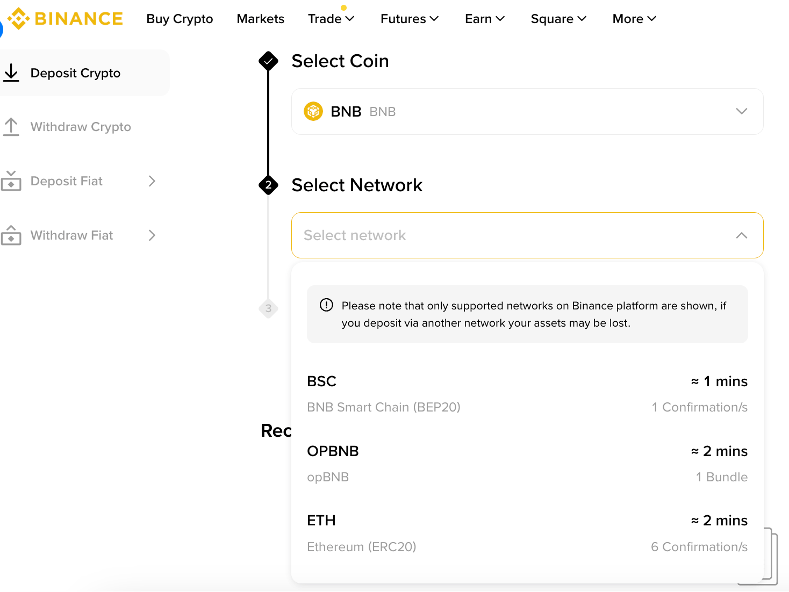Expand the More menu

pyautogui.click(x=634, y=19)
